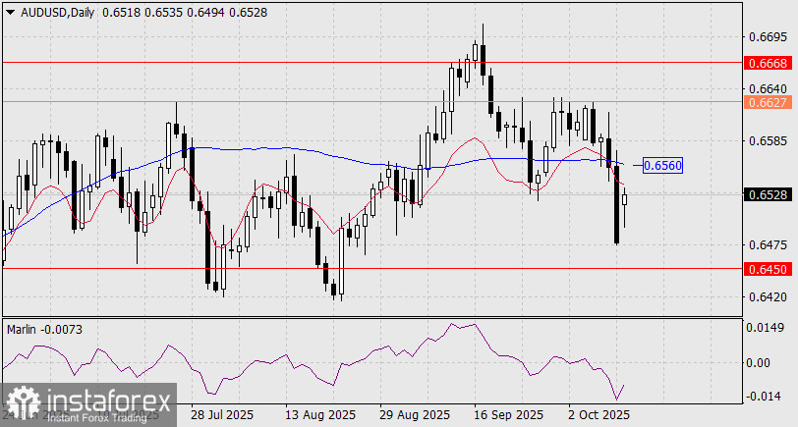Select the 0.6420 price axis value
The width and height of the screenshot is (798, 427).
pos(767,296)
